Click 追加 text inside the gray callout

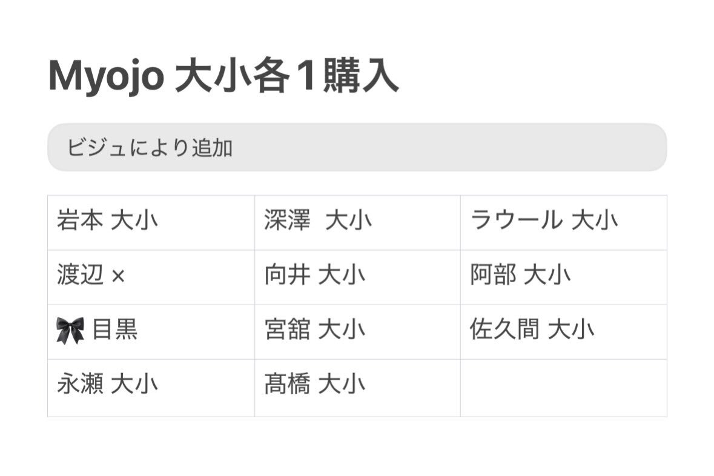212,148
